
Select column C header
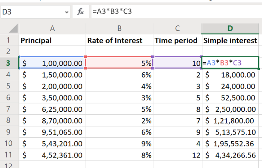177,28
